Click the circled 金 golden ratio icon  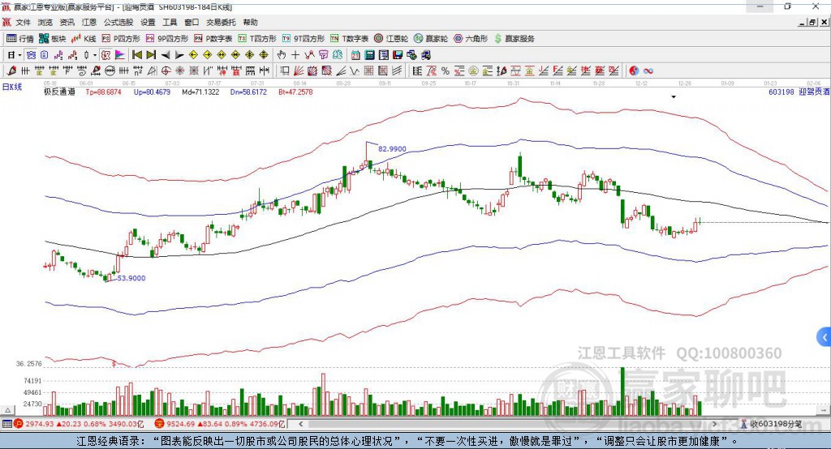pyautogui.click(x=473, y=71)
